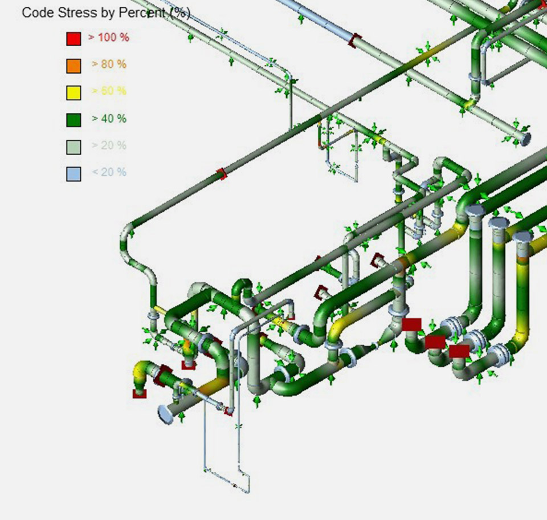This screenshot has width=547, height=520.
Task: Click the light blue < 20 % swatch
Action: point(74,173)
